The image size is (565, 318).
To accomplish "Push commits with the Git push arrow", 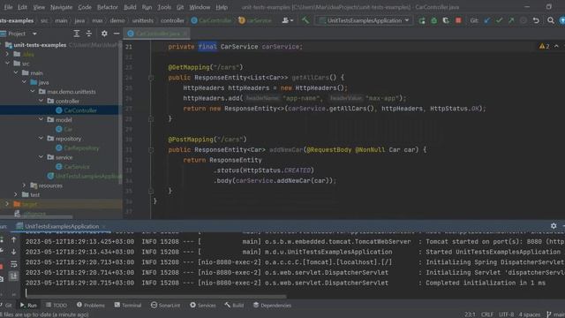I will tap(511, 20).
